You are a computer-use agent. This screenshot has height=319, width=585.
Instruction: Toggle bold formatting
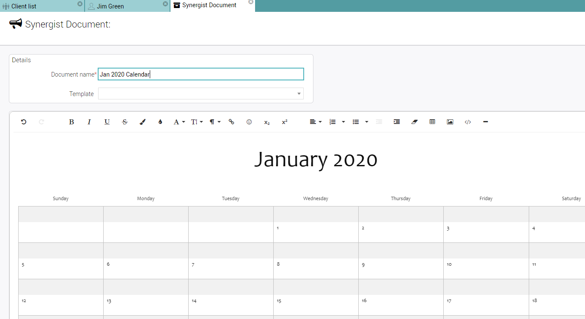tap(71, 122)
